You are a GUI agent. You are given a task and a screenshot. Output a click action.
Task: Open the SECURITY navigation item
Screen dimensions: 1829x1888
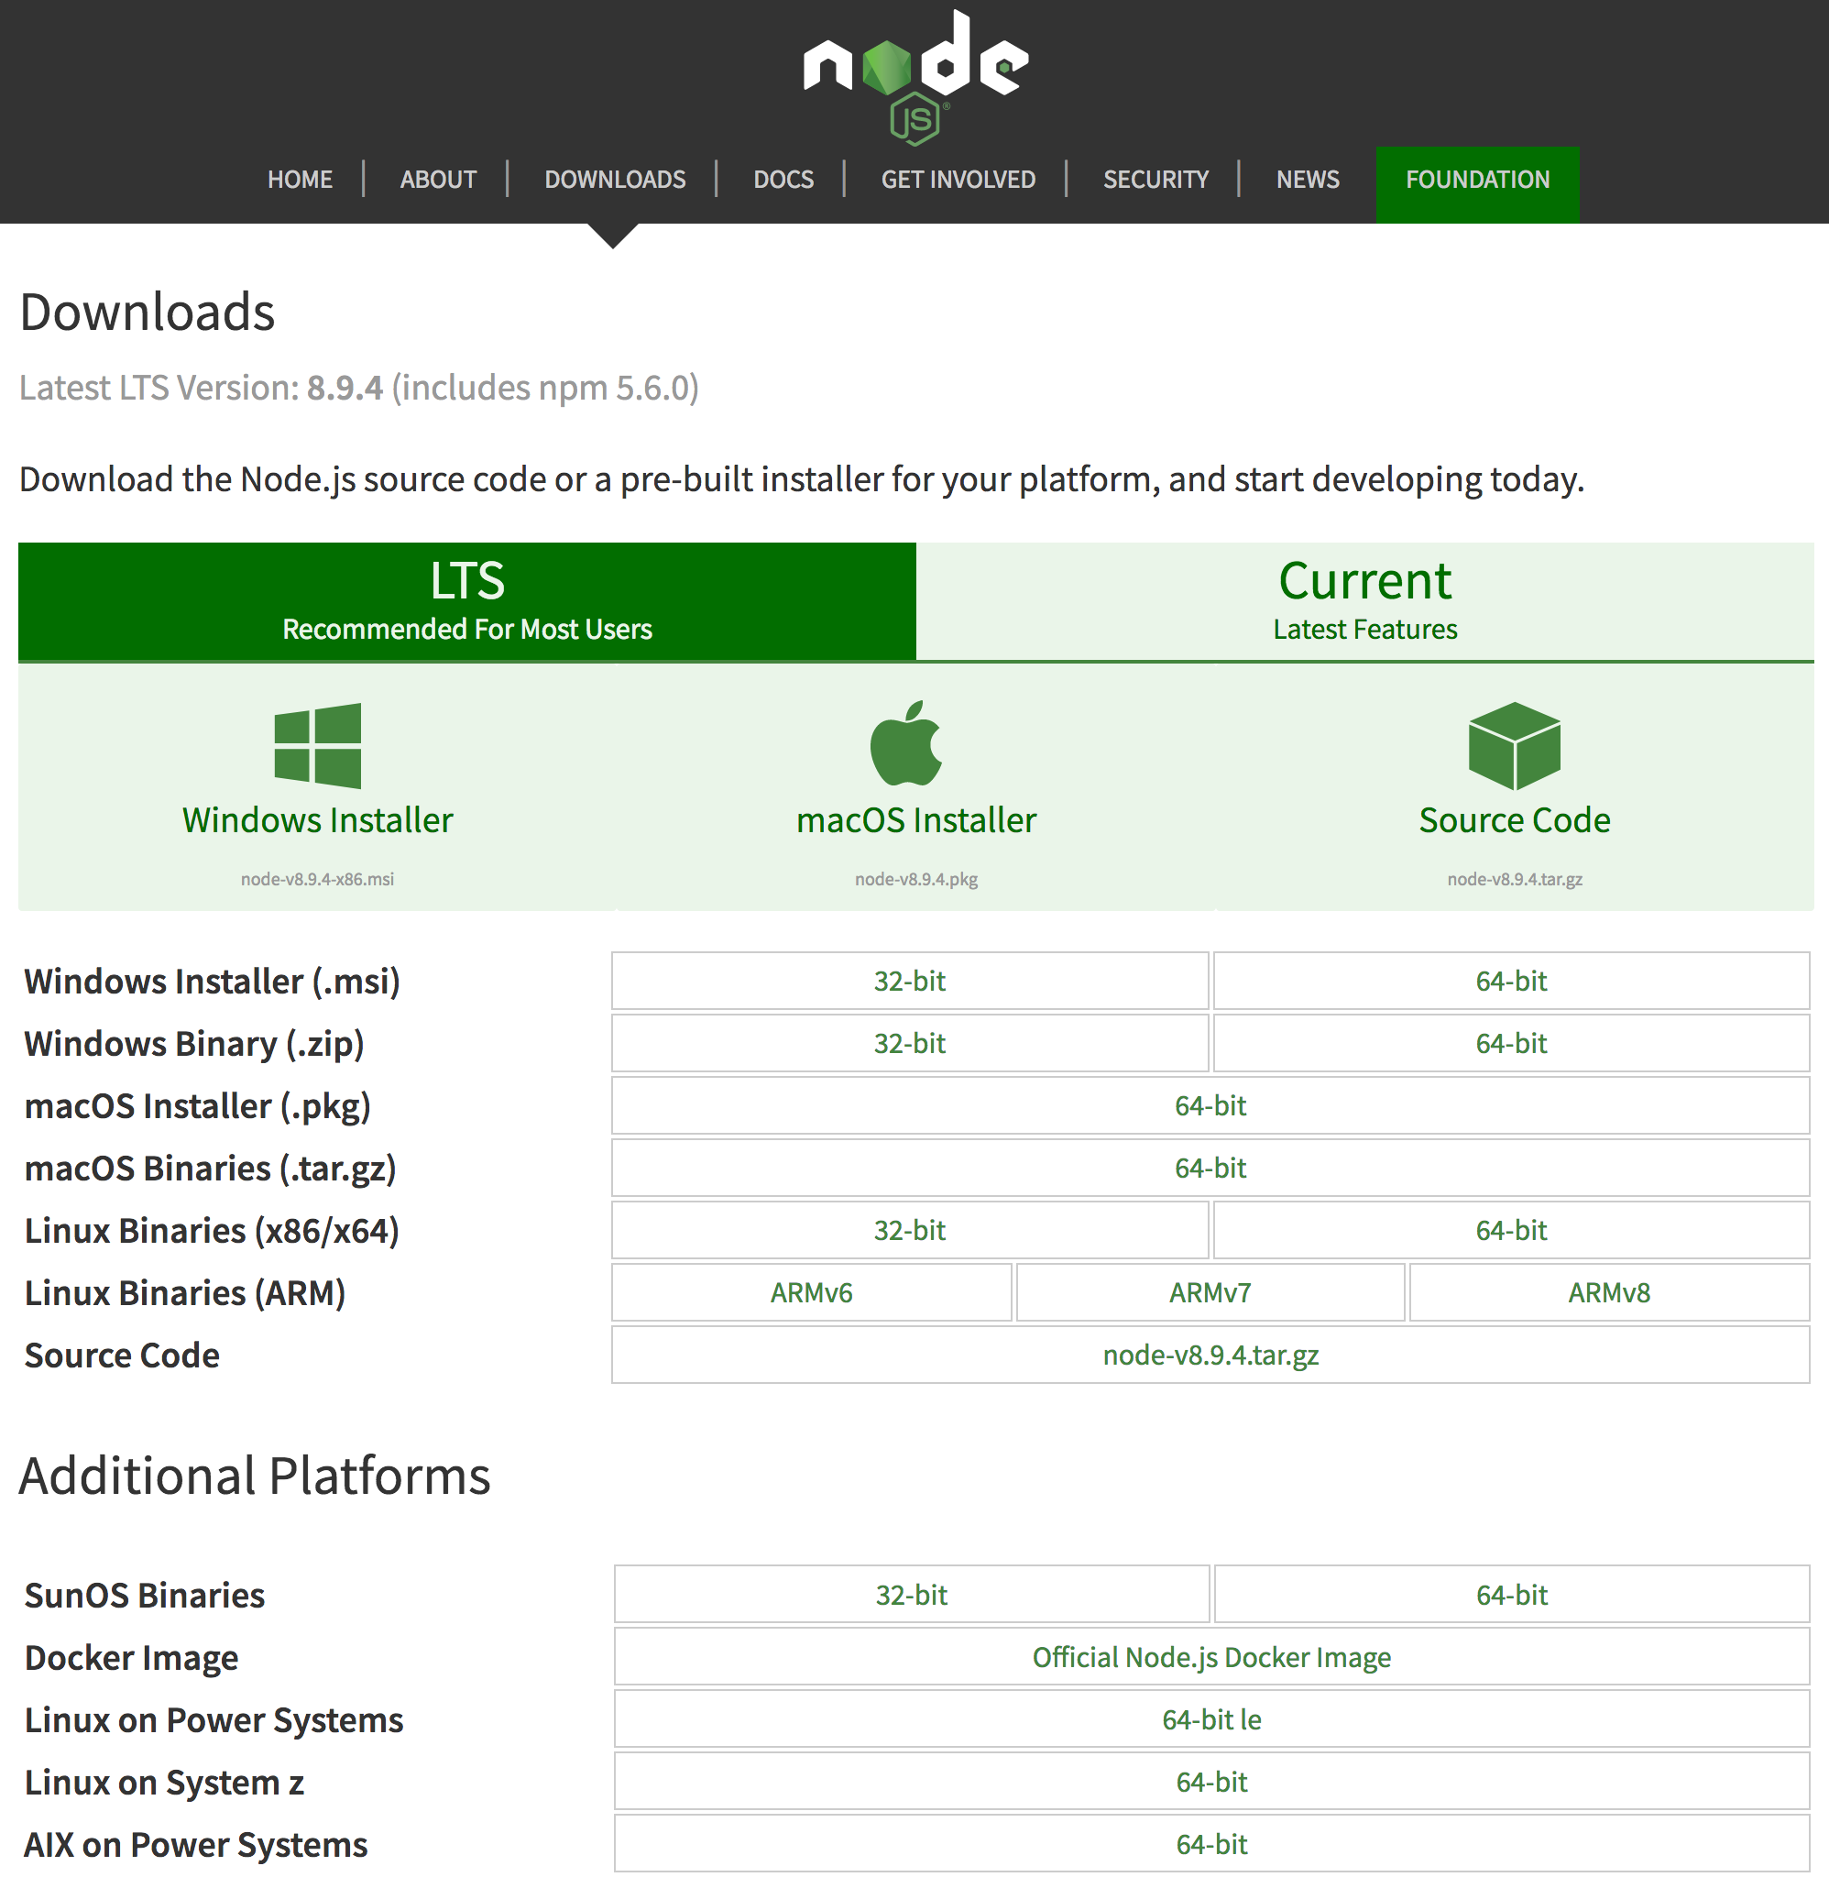(x=1155, y=179)
